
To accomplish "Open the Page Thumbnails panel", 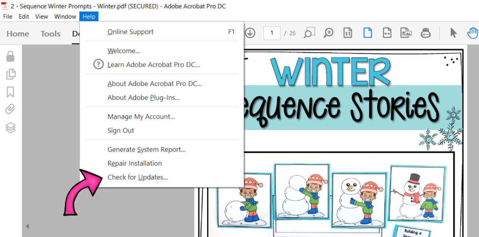I will 10,74.
